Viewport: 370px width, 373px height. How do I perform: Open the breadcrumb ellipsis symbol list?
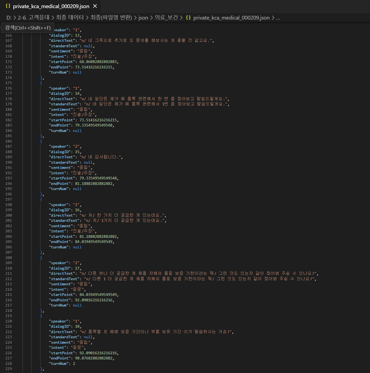pyautogui.click(x=278, y=18)
